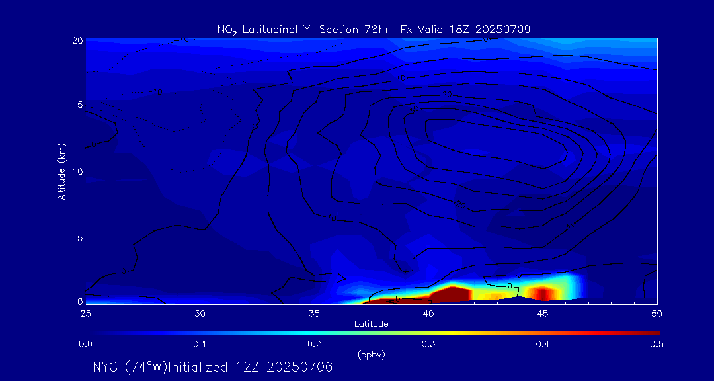The height and width of the screenshot is (381, 714).
Task: Click latitude axis tick label 50
Action: pyautogui.click(x=657, y=314)
